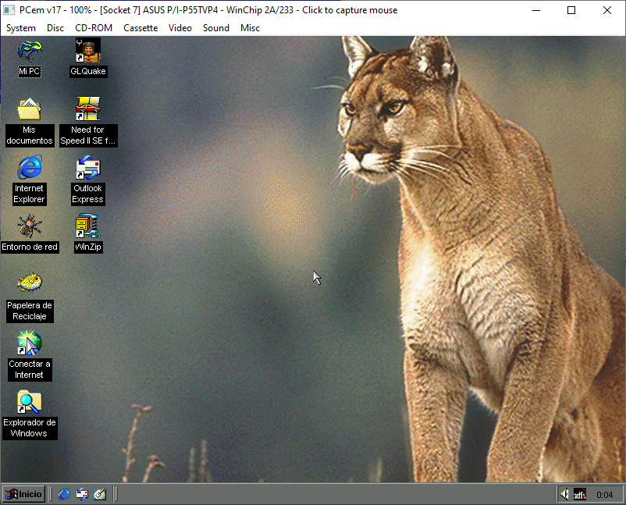Click the 3dfx tray icon
This screenshot has width=626, height=505.
[x=579, y=494]
